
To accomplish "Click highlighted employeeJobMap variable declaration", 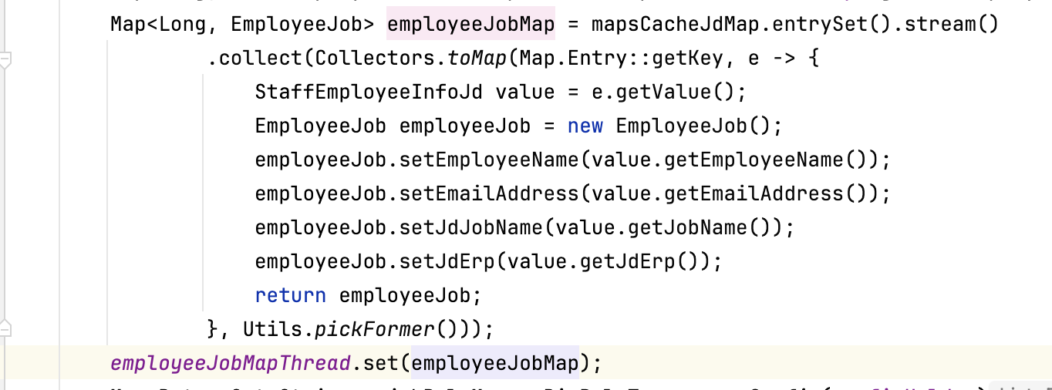I will click(x=470, y=25).
